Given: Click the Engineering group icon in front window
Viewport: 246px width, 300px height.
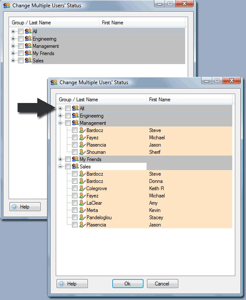Looking at the screenshot, I should (75, 115).
